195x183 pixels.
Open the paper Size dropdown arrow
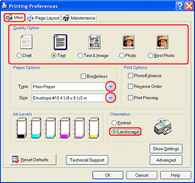pyautogui.click(x=111, y=98)
